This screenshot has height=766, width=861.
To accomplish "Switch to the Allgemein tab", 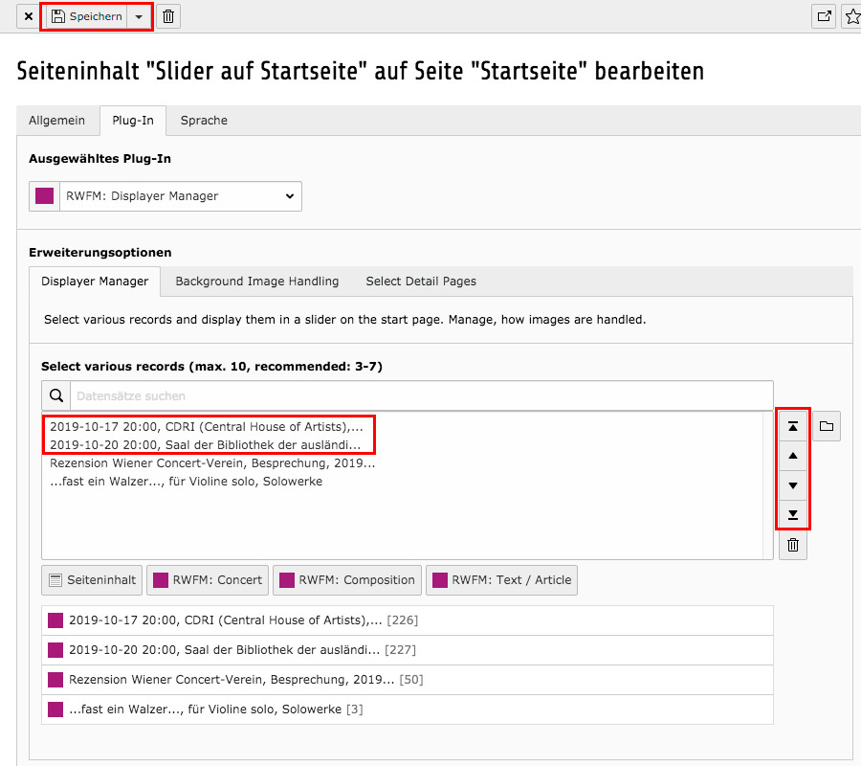I will [x=57, y=120].
